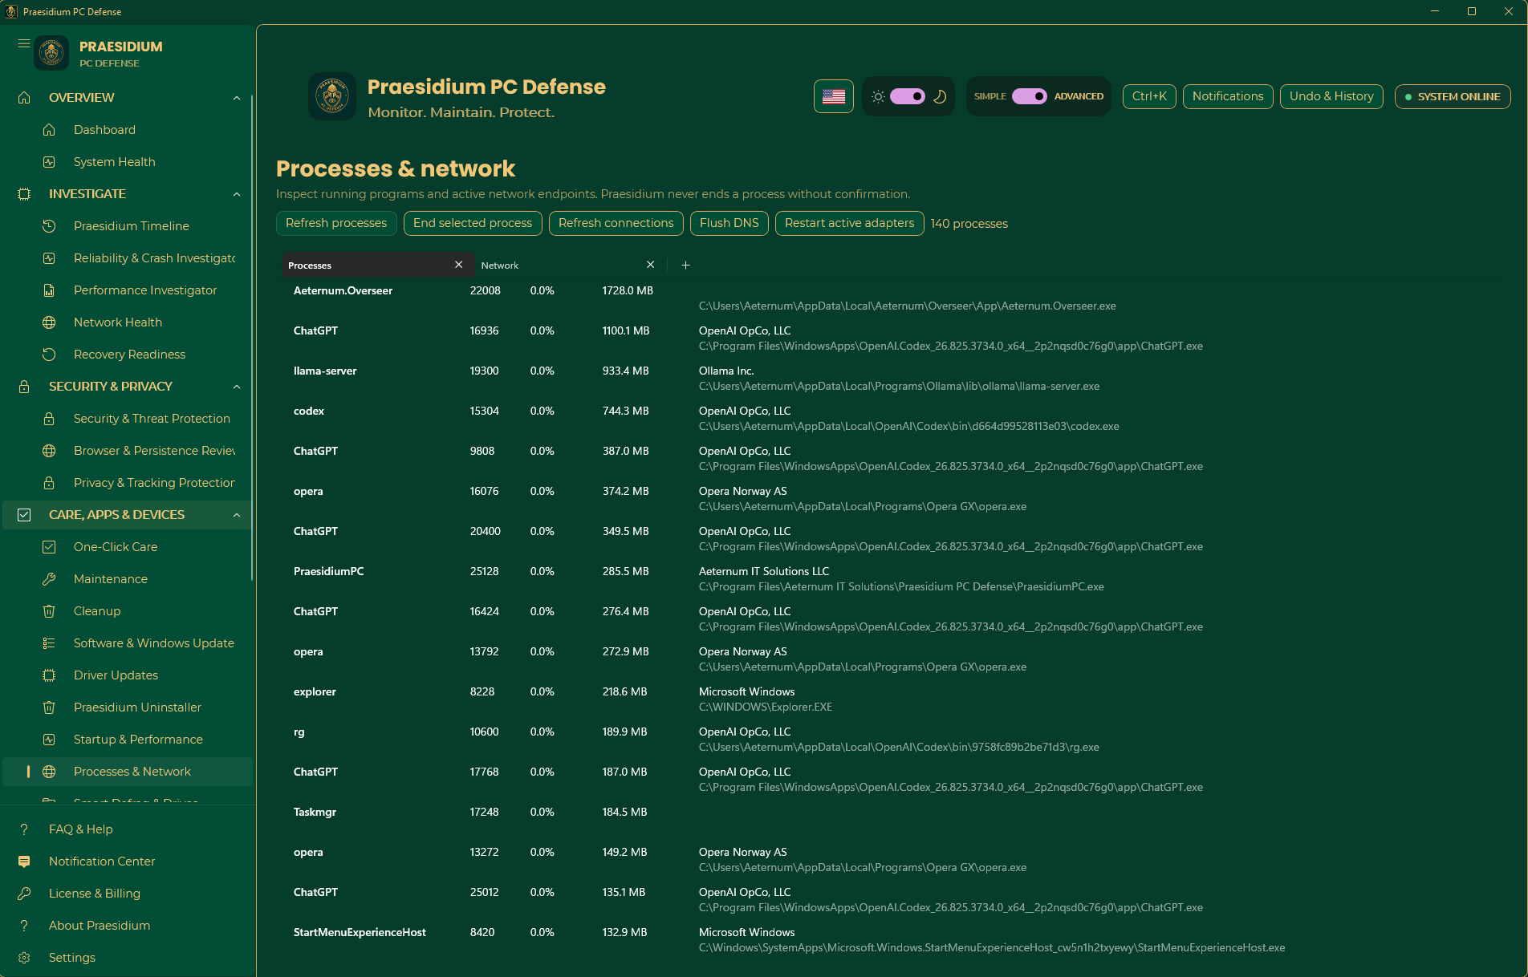The height and width of the screenshot is (977, 1528).
Task: Click End selected process button
Action: click(473, 223)
